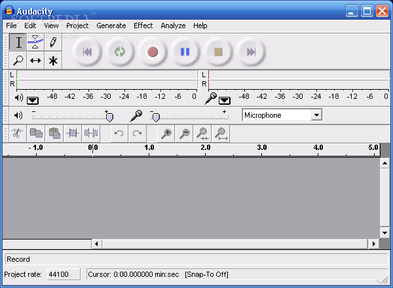Click the input volume slider handle
Viewport: 393px width, 288px height.
pos(156,117)
